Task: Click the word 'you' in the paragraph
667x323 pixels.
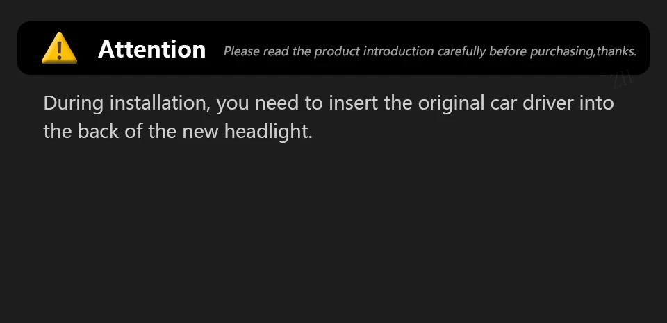Action: [233, 105]
